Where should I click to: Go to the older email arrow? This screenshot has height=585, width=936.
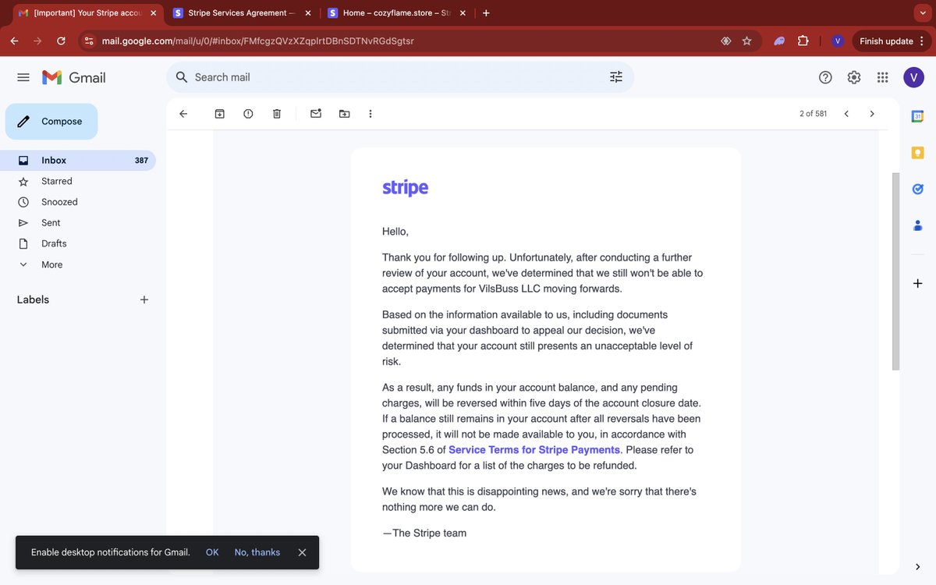(872, 114)
